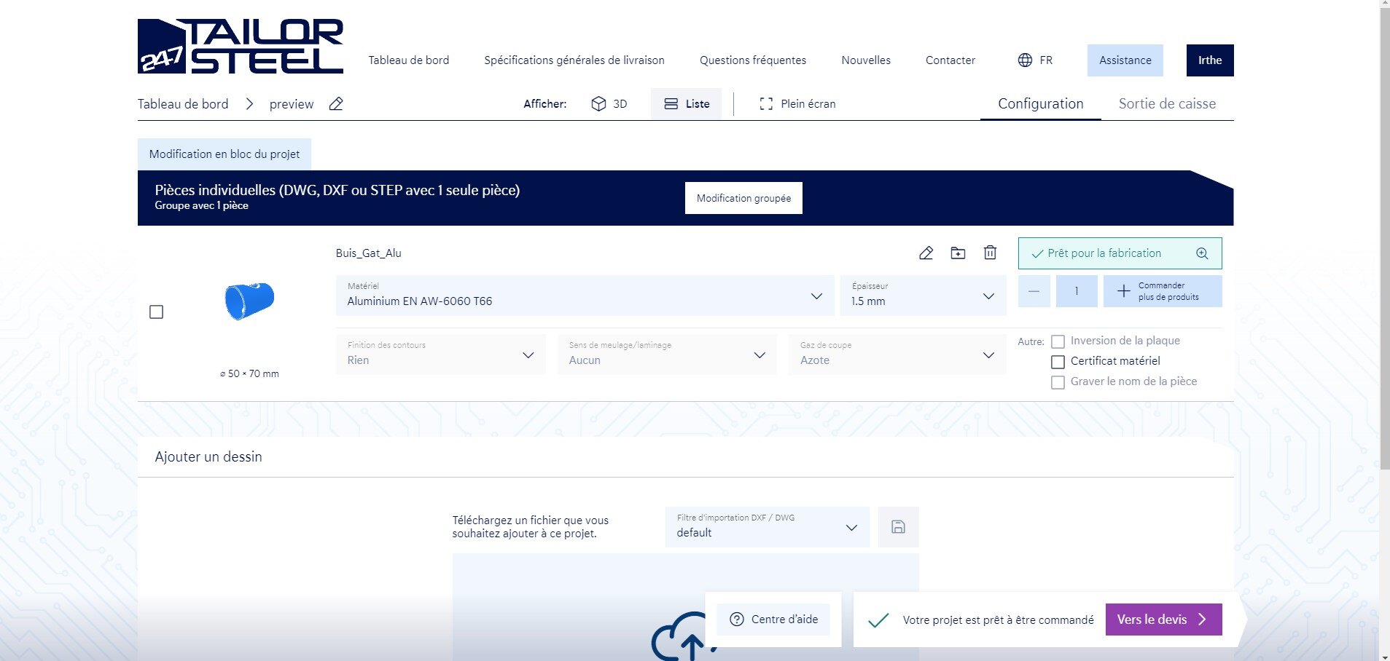
Task: Click the Vers le devis button
Action: 1163,620
